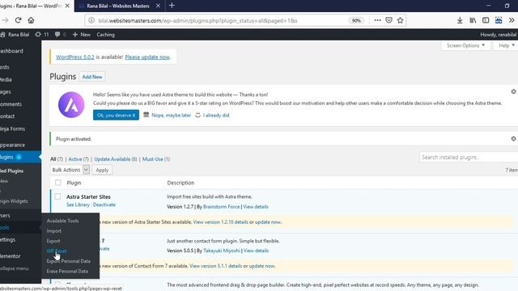Viewport: 518px width, 291px height.
Task: Open the page actions three-dot menu
Action: click(x=377, y=20)
